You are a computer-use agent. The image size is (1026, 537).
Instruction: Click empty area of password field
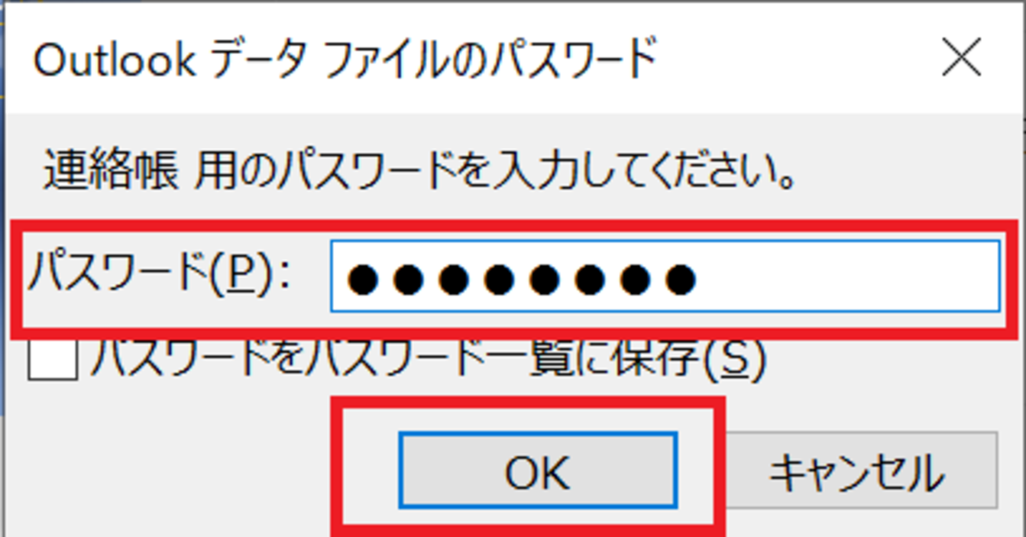(848, 277)
